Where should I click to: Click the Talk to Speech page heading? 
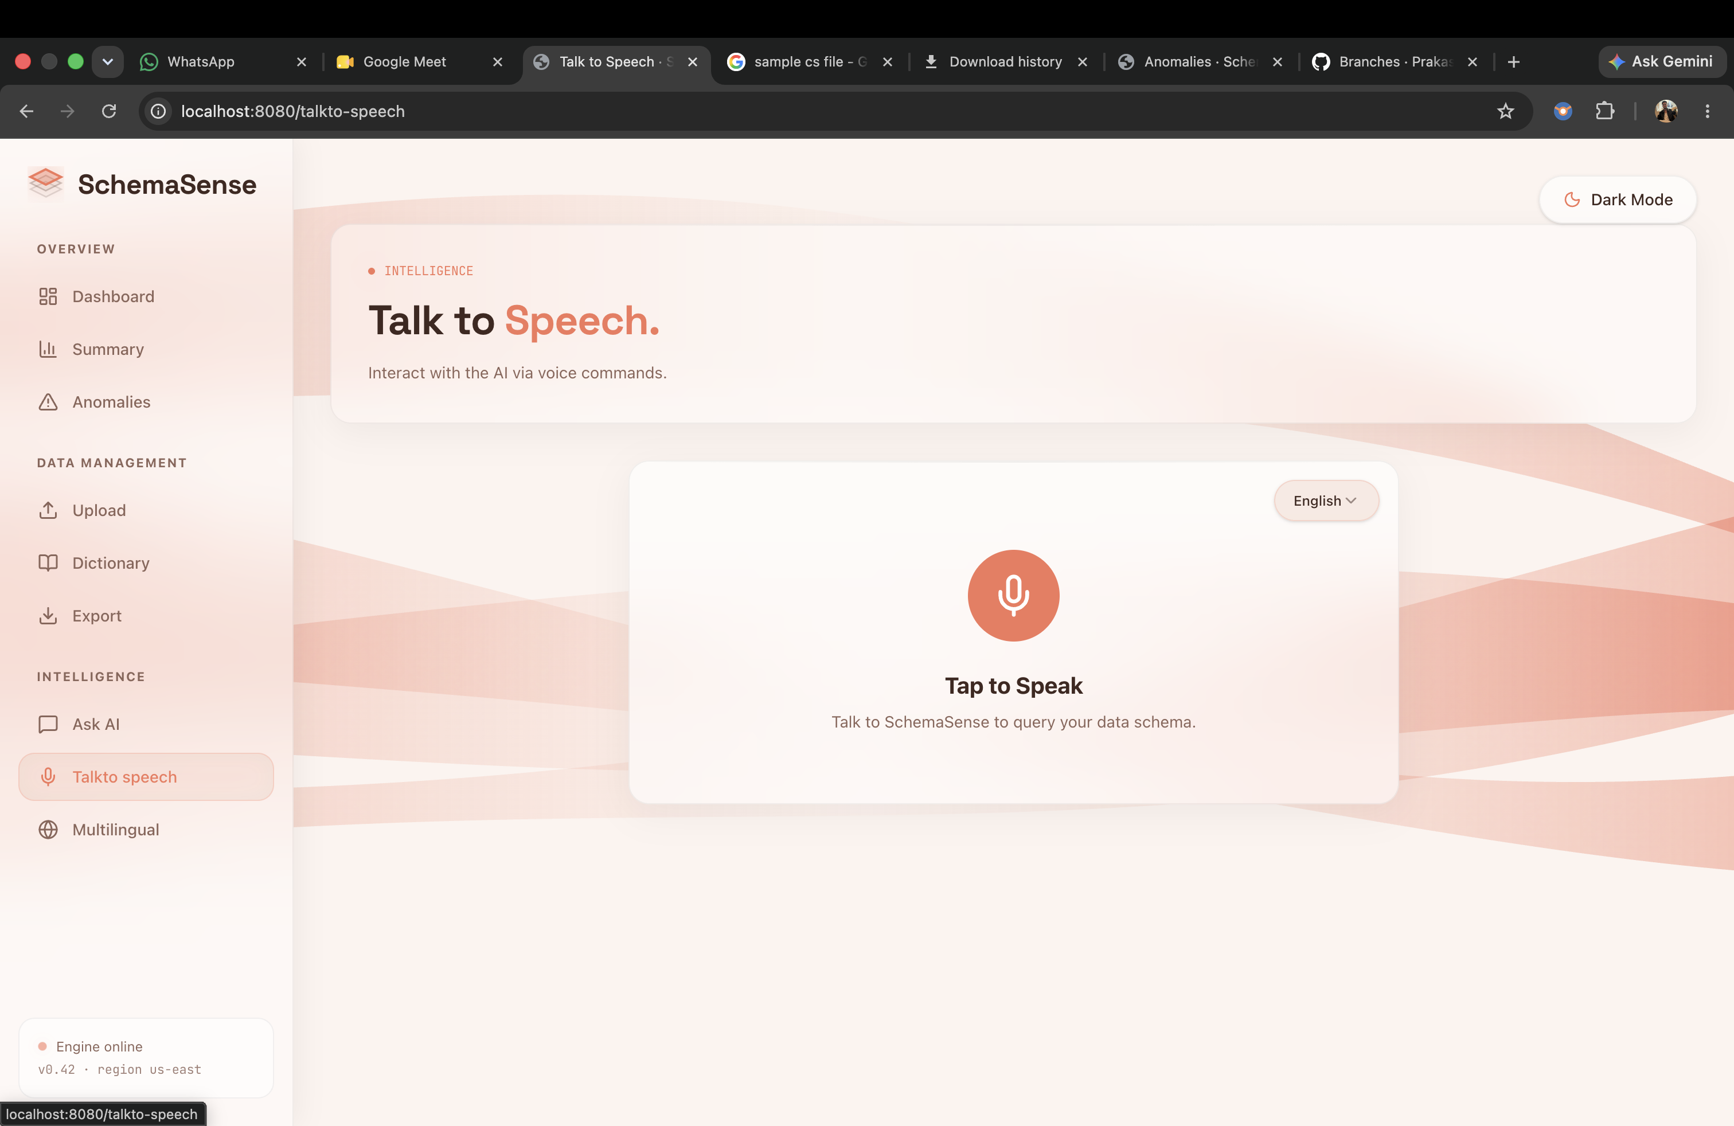point(514,320)
